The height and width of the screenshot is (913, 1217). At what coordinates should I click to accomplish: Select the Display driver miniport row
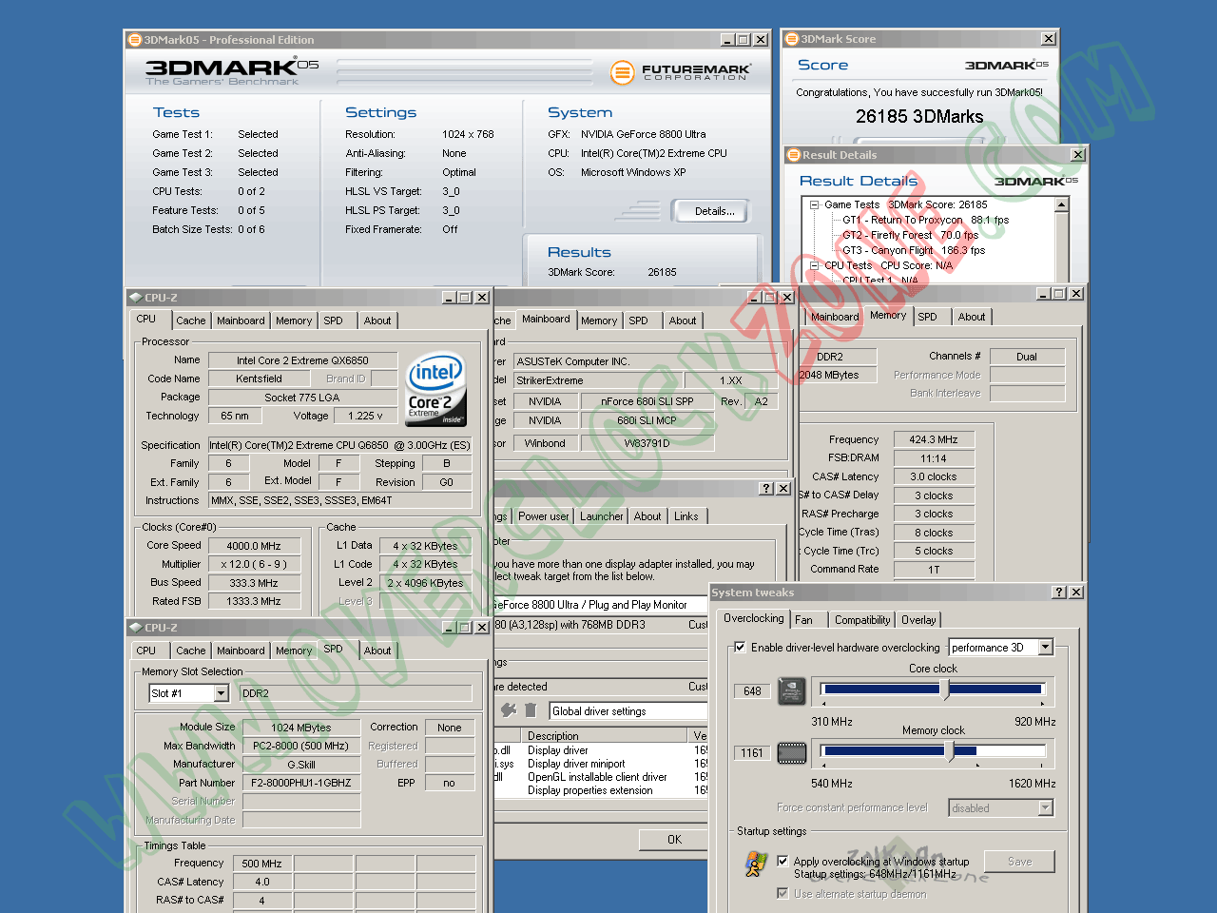pos(576,764)
